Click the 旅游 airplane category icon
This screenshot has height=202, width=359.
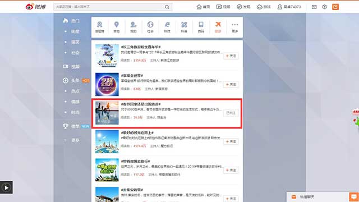pos(218,27)
